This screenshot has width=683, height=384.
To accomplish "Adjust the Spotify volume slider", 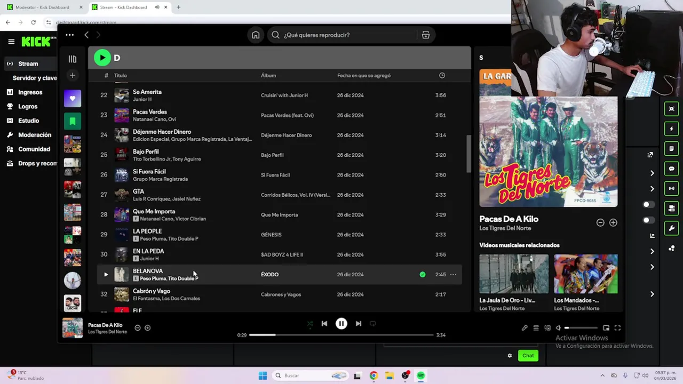I will coord(581,328).
